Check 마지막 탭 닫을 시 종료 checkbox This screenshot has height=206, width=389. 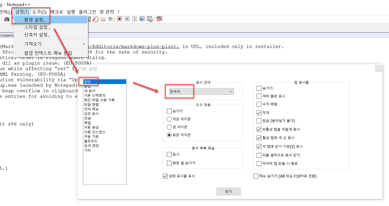259,163
